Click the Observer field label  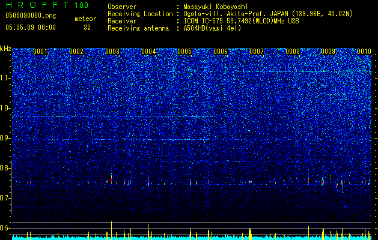tap(122, 7)
